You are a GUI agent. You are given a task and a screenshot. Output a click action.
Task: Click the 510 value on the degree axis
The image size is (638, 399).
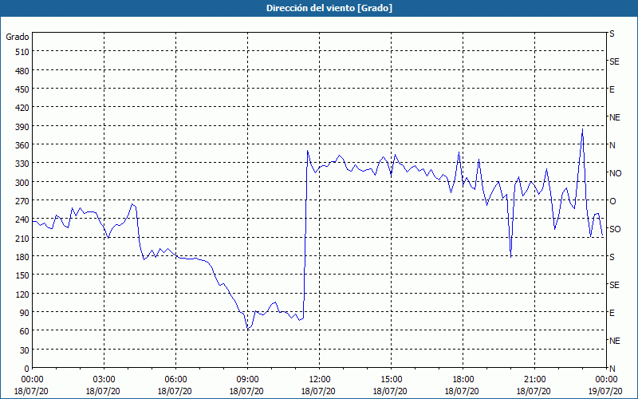point(22,52)
